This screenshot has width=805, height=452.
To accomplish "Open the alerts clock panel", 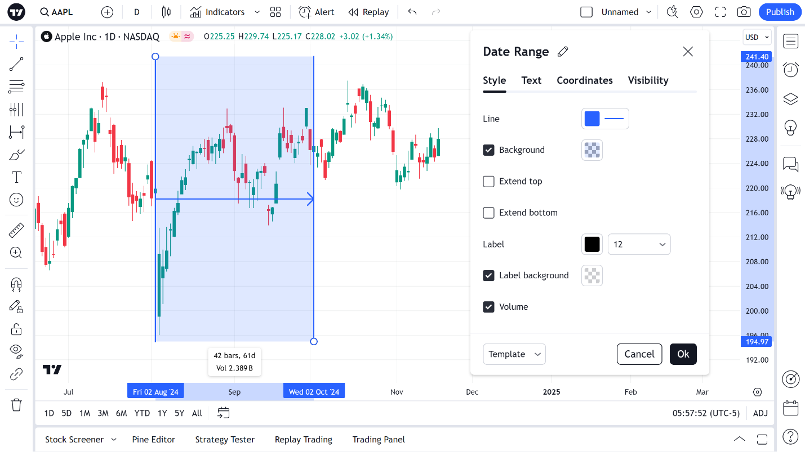I will tap(791, 70).
